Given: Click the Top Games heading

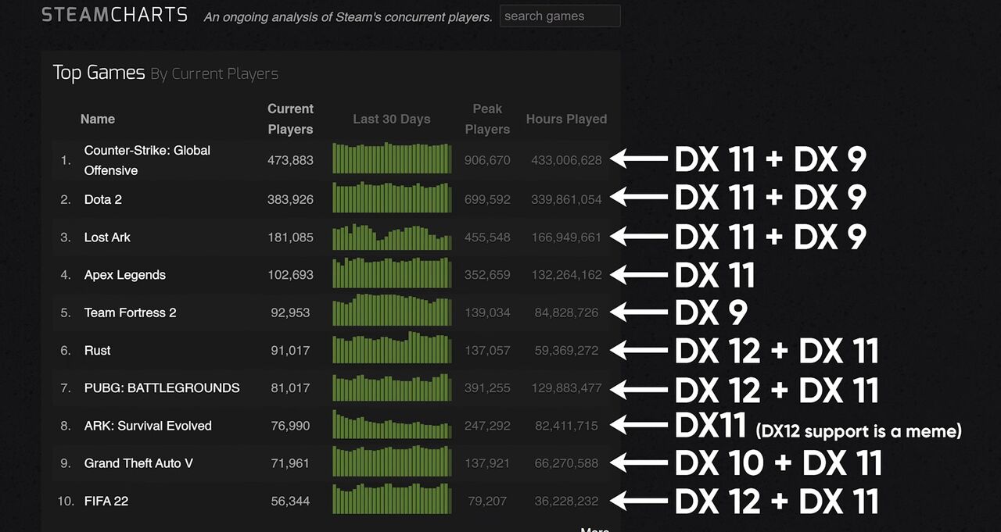Looking at the screenshot, I should (x=99, y=73).
